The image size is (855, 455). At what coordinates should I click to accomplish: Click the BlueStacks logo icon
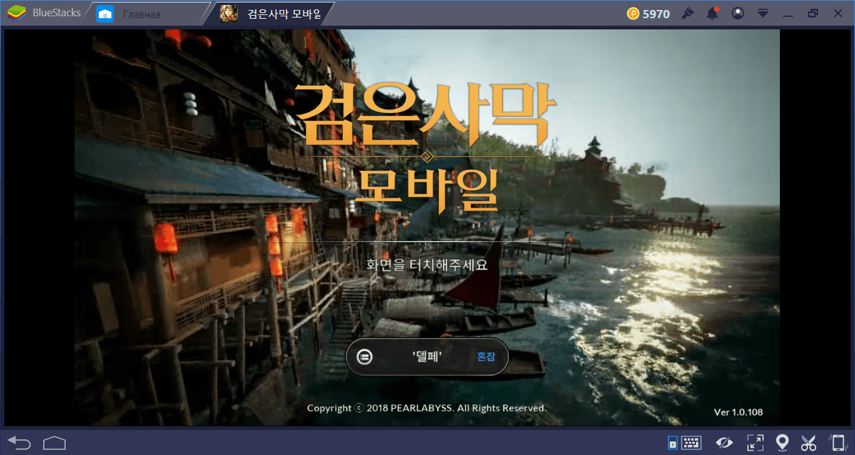pyautogui.click(x=16, y=13)
